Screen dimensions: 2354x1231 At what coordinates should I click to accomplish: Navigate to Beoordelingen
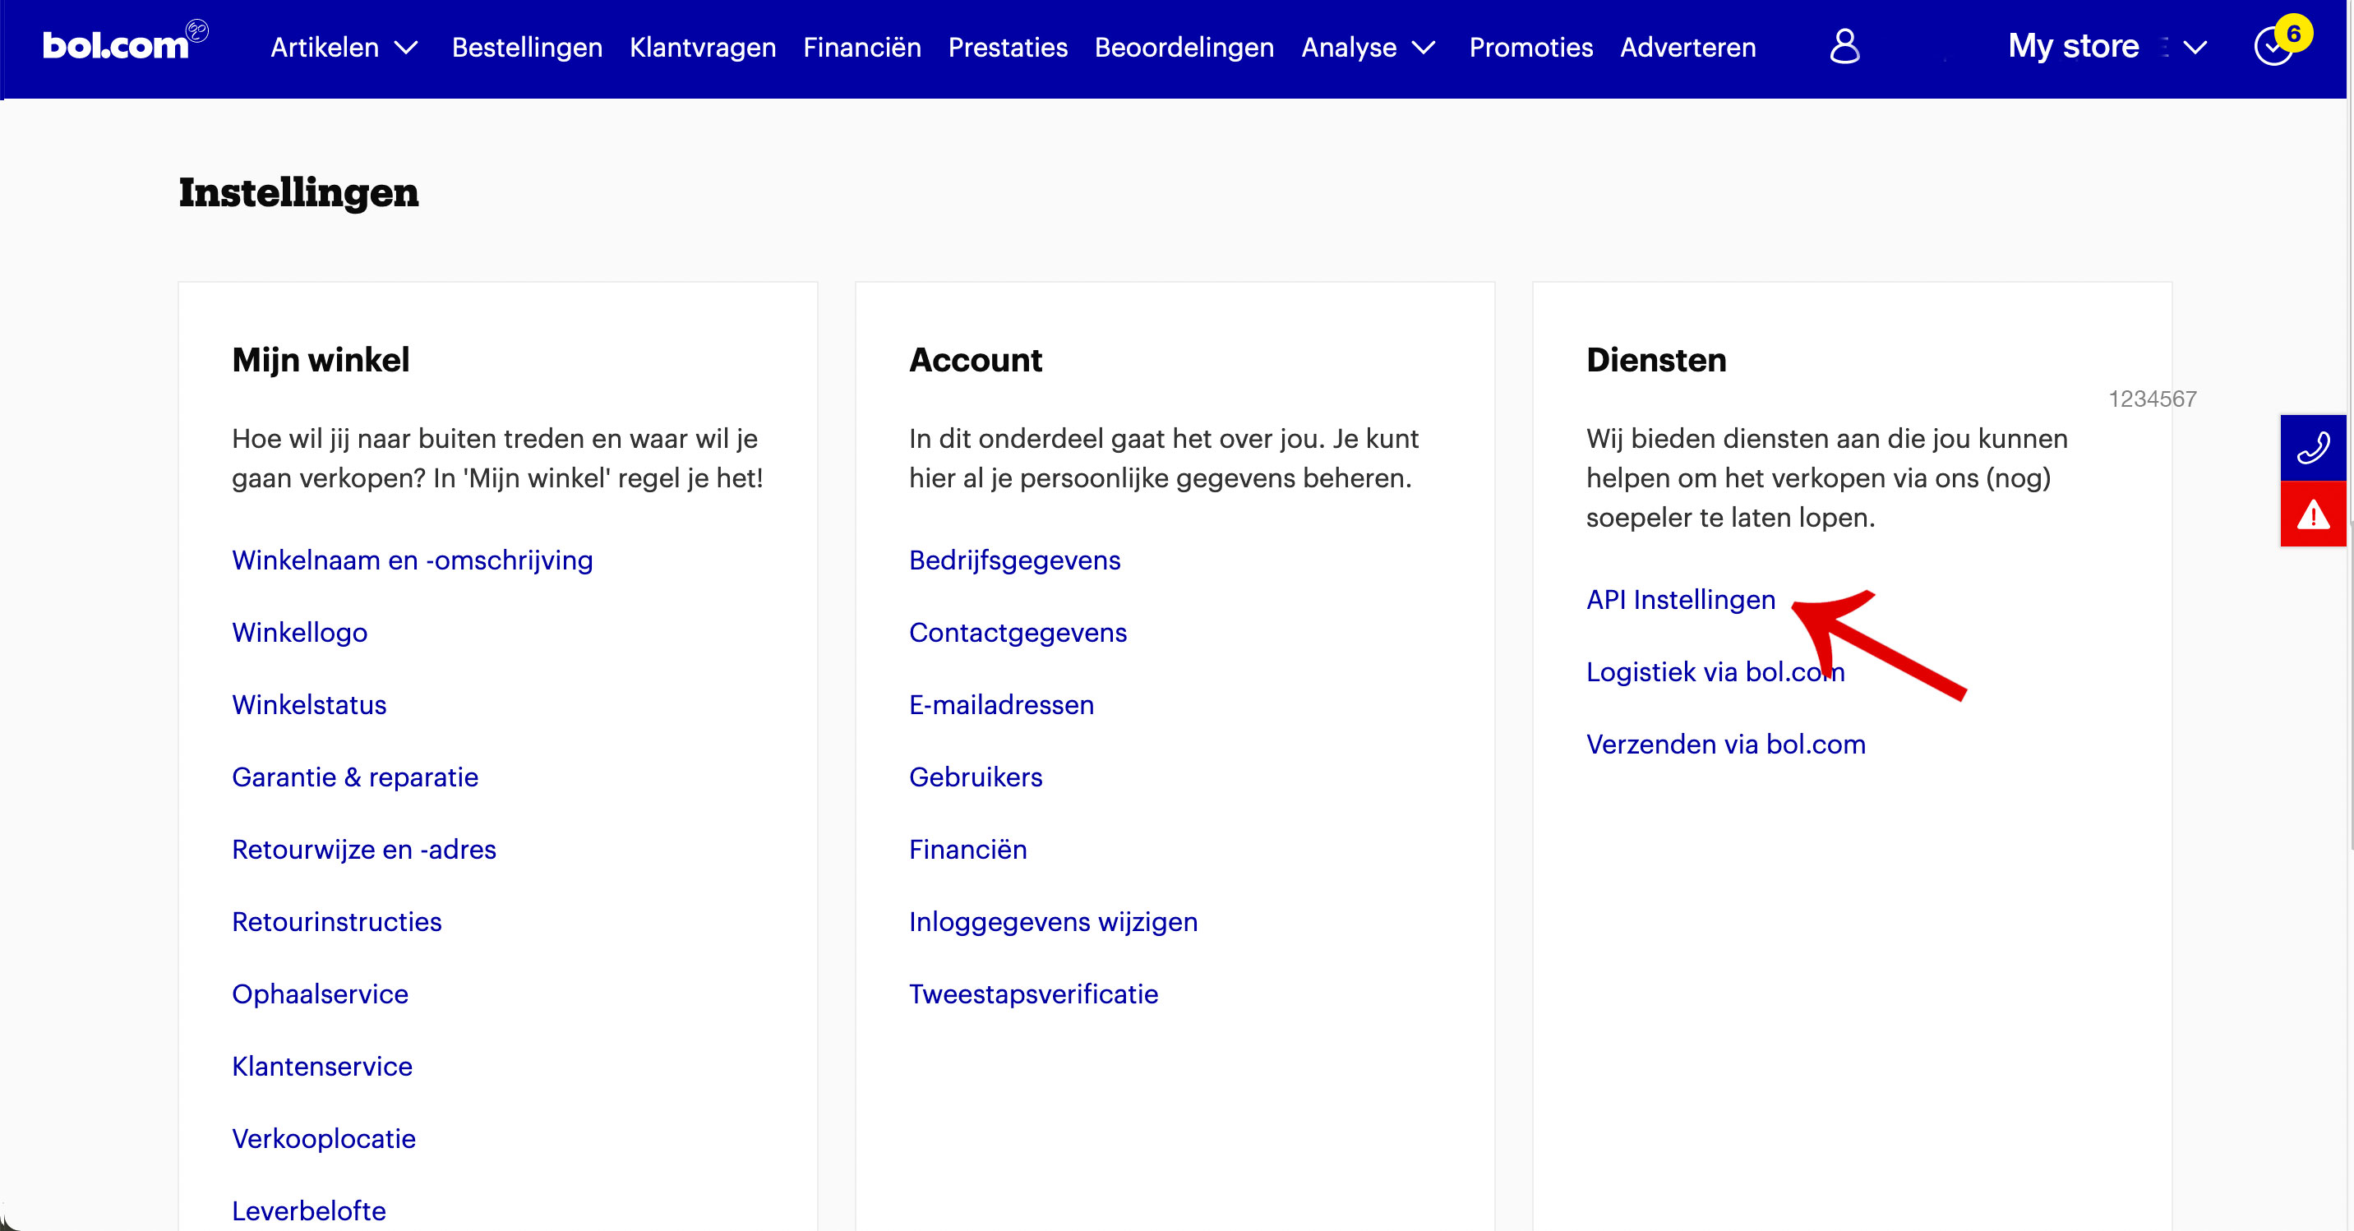pos(1184,48)
